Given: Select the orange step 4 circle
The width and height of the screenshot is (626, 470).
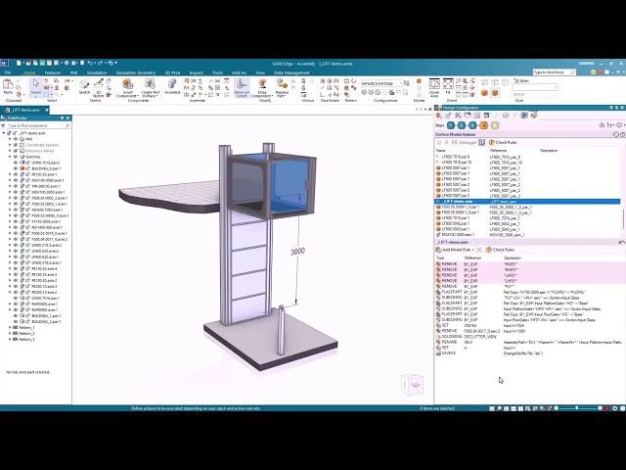Looking at the screenshot, I should (483, 125).
